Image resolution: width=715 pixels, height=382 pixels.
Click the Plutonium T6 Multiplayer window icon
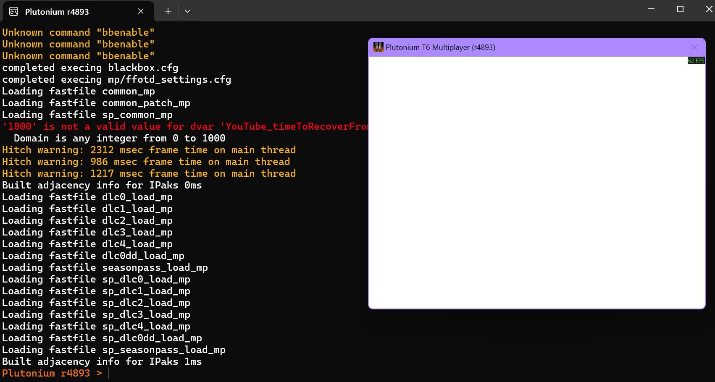click(378, 47)
